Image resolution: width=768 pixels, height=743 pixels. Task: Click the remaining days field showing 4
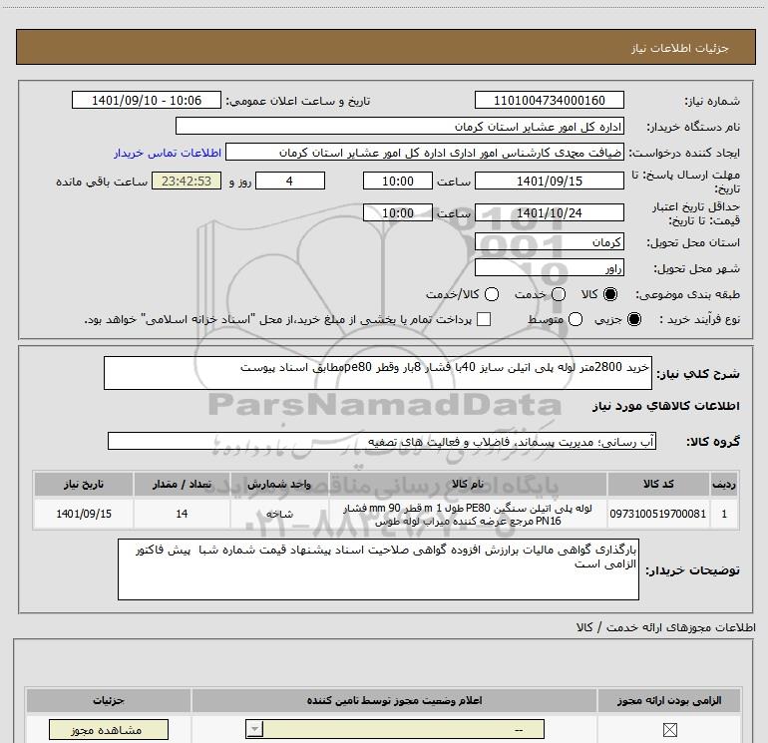click(290, 181)
